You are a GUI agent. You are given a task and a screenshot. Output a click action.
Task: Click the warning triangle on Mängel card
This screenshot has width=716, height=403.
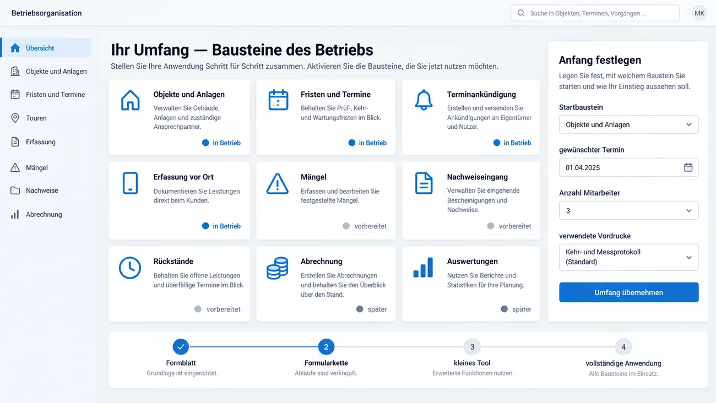[x=278, y=183]
